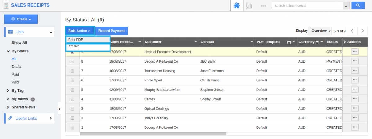Open the Create dropdown button
Screen dimensions: 372x139
[x=21, y=19]
